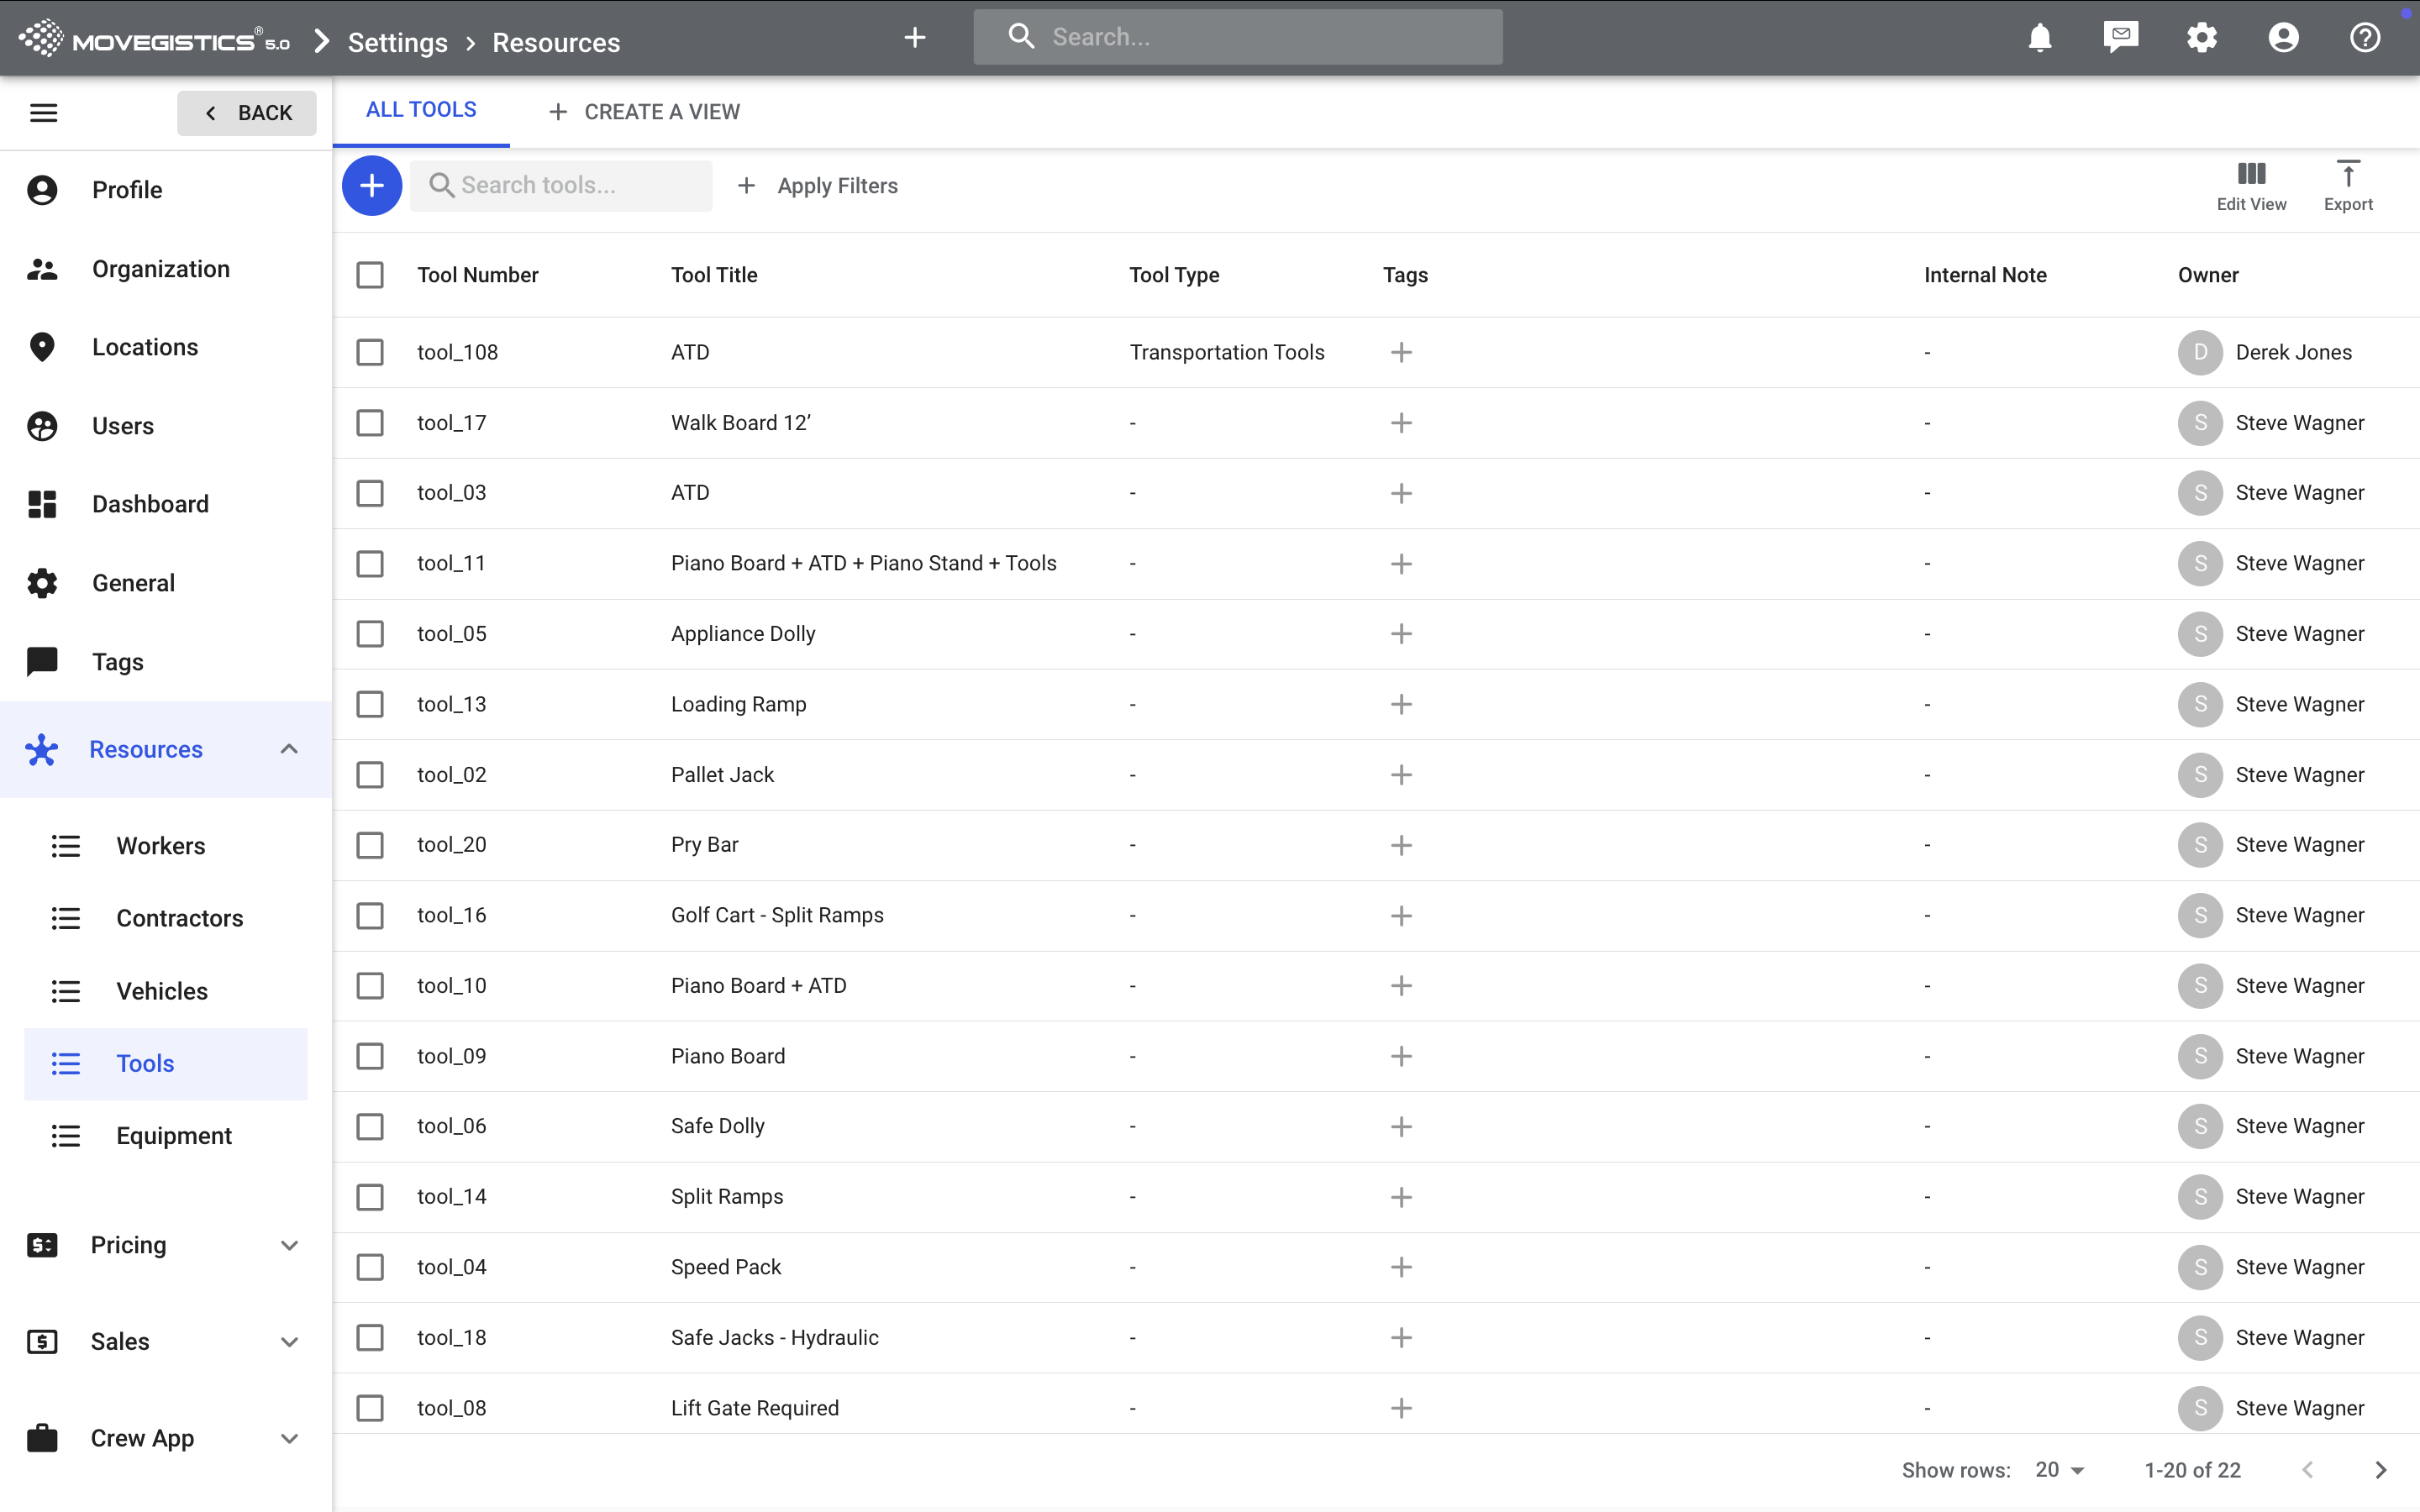
Task: Tick the Pallet Jack row checkbox
Action: pyautogui.click(x=370, y=775)
